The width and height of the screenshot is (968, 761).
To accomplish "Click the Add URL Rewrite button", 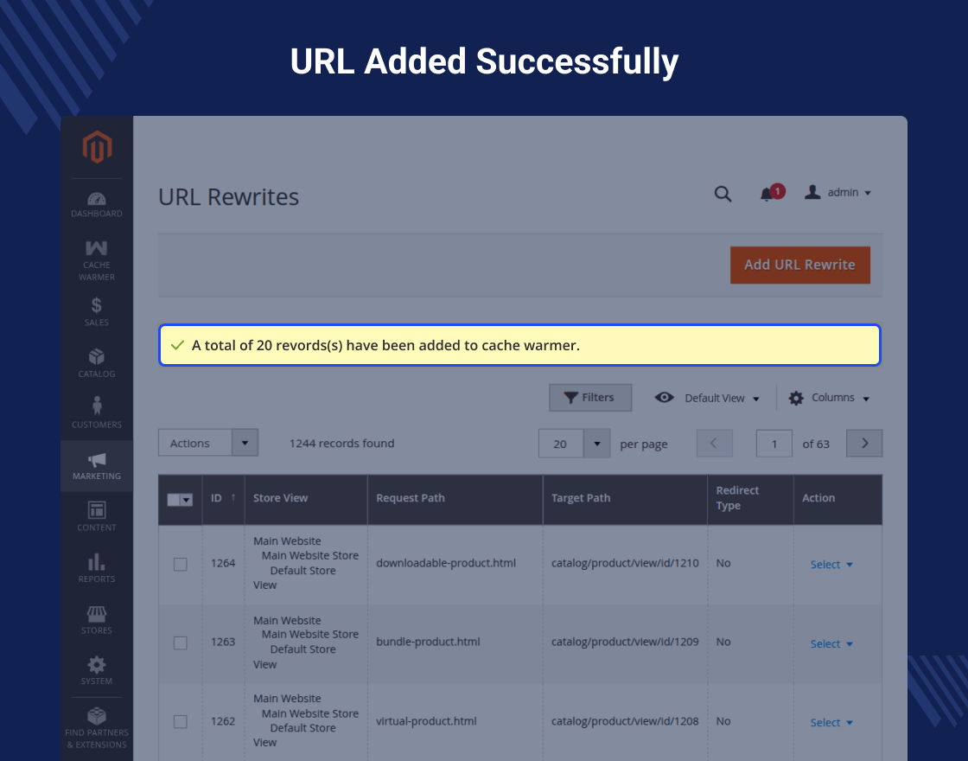I will click(799, 265).
